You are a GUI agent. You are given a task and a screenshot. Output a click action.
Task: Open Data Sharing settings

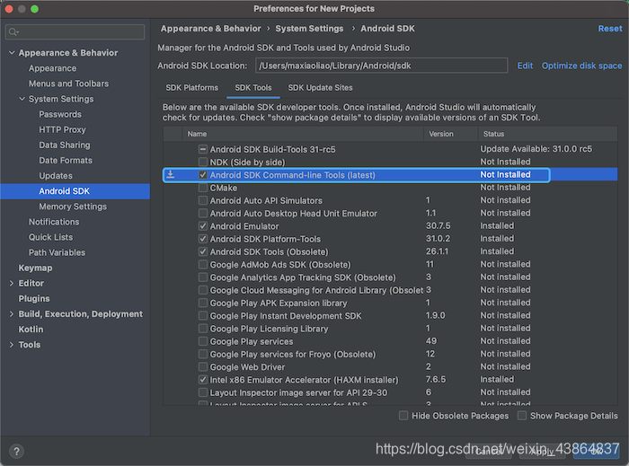64,145
